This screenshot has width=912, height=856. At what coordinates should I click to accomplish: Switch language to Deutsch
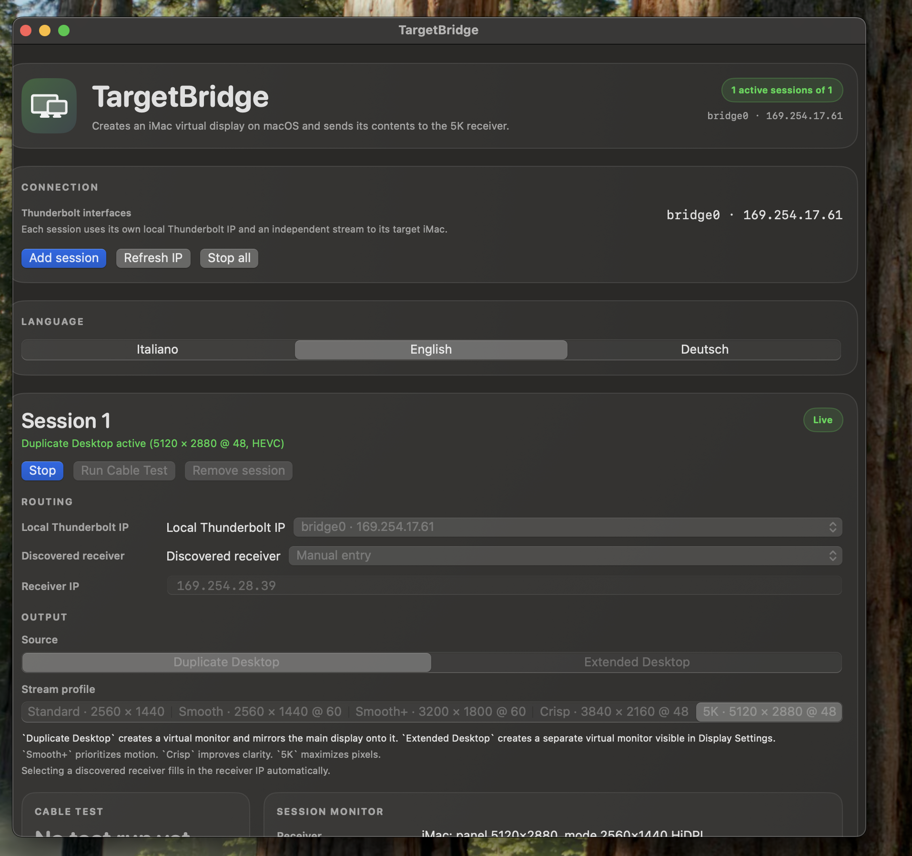704,349
